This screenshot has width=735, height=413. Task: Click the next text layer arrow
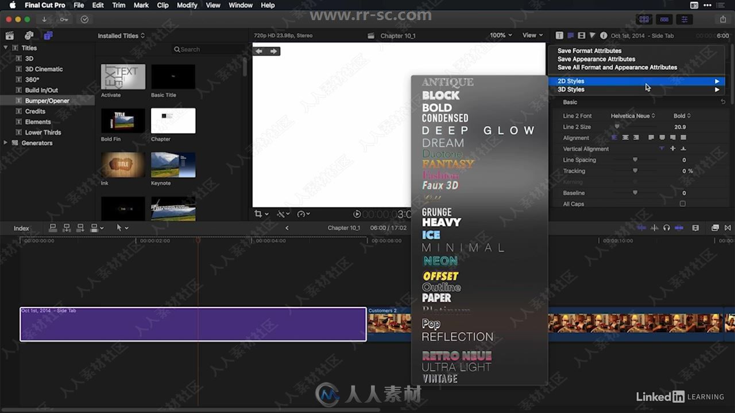273,51
